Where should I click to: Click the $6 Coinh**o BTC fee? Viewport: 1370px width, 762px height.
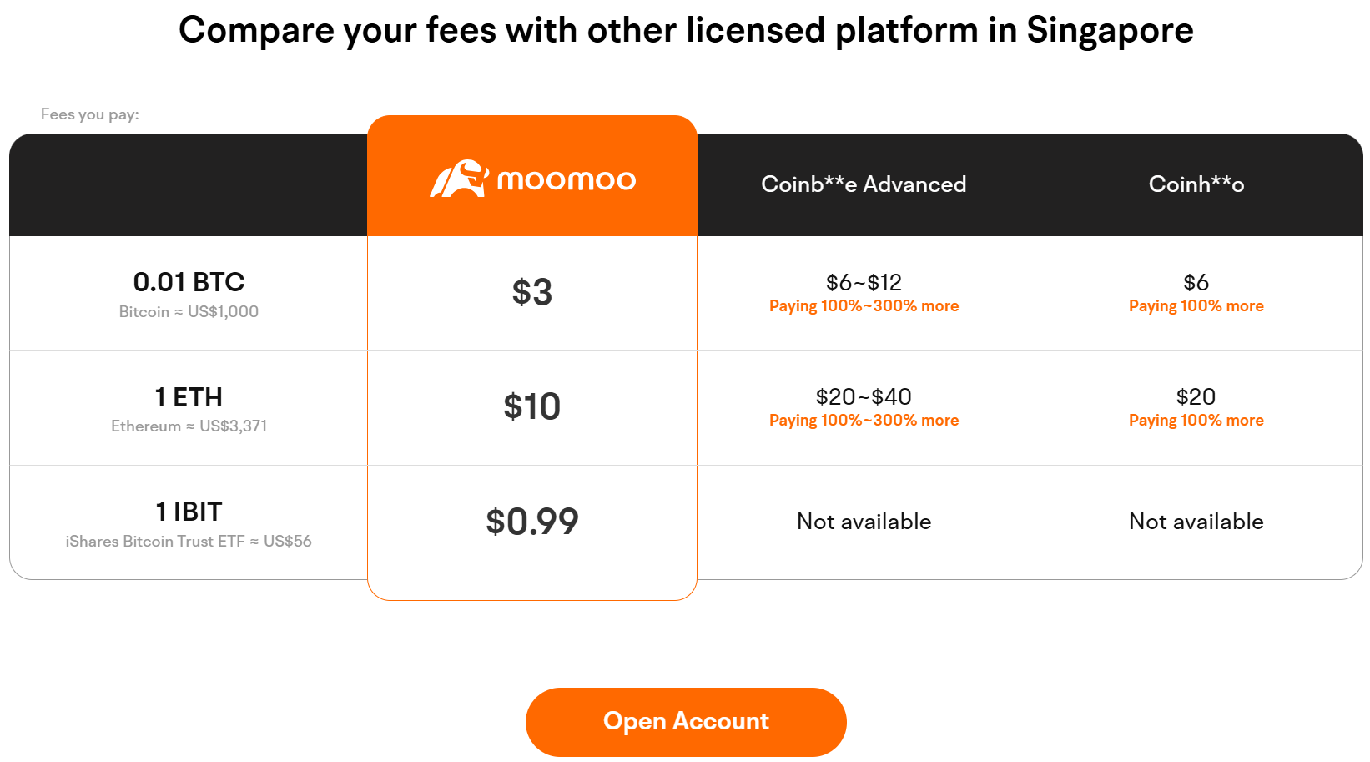(x=1196, y=282)
